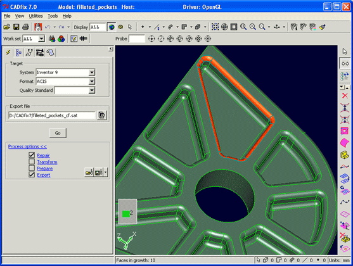Click the save process options icon
This screenshot has width=353, height=266.
99,172
